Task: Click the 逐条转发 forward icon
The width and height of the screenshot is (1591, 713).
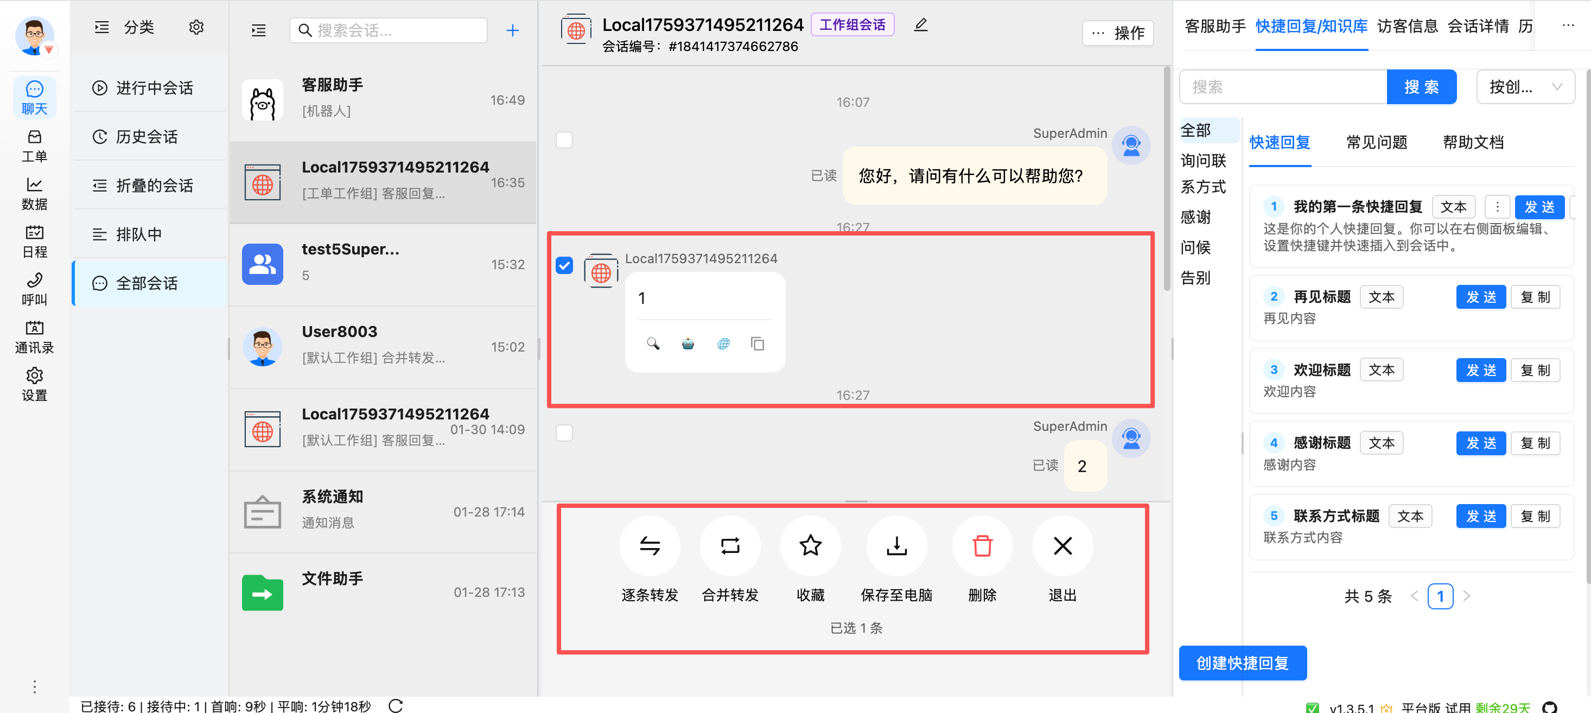Action: (x=649, y=545)
